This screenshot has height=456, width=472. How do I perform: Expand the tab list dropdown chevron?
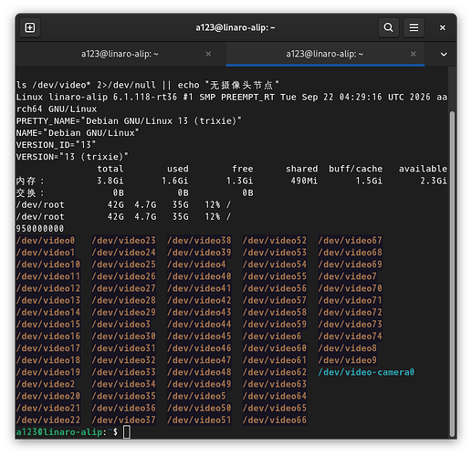point(444,55)
